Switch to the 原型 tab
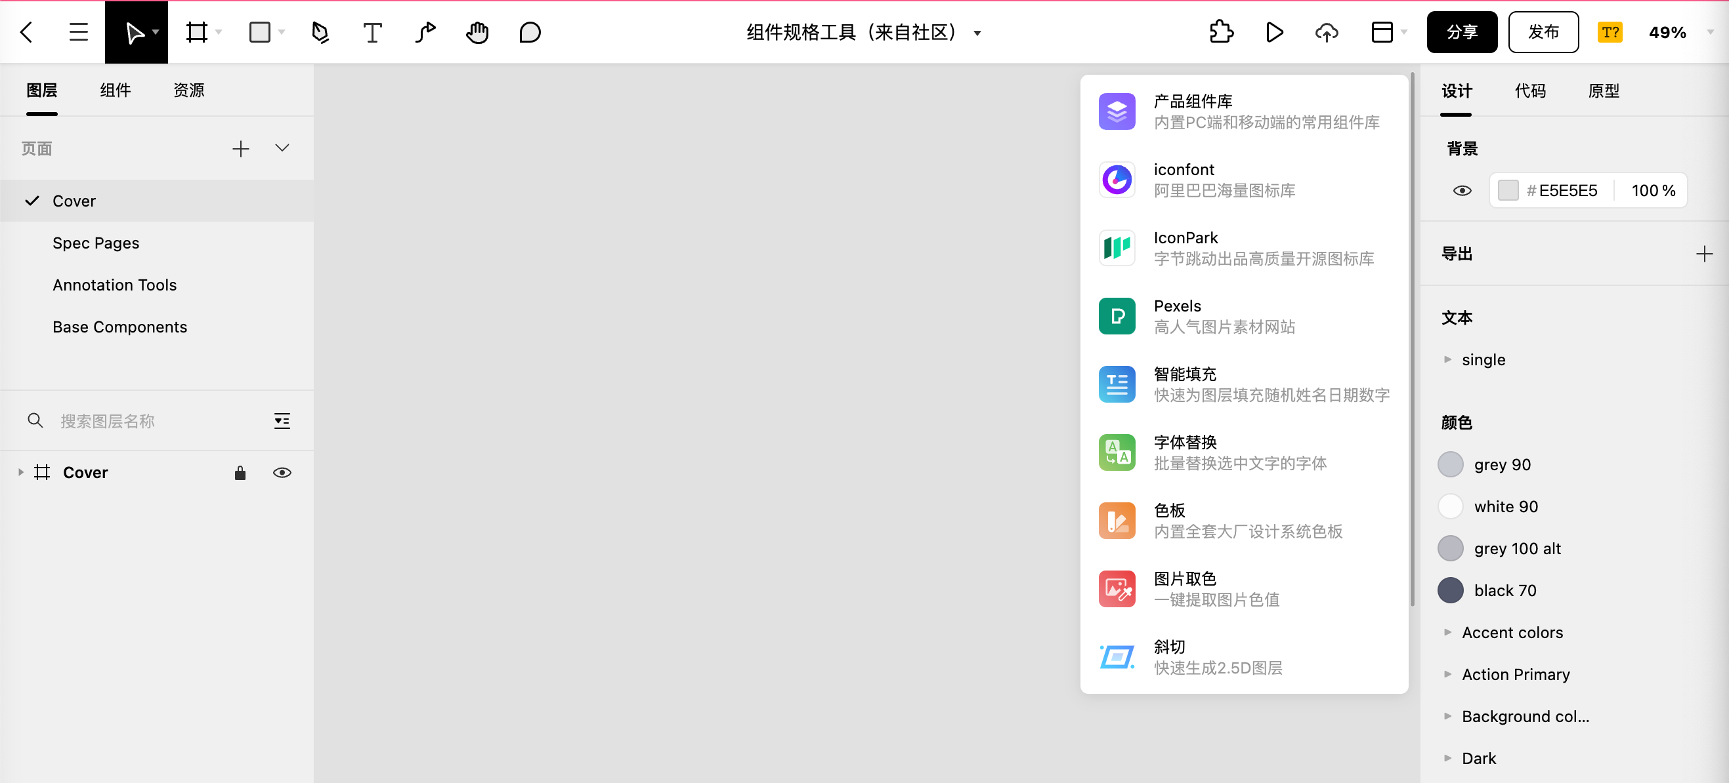1729x783 pixels. pos(1604,90)
